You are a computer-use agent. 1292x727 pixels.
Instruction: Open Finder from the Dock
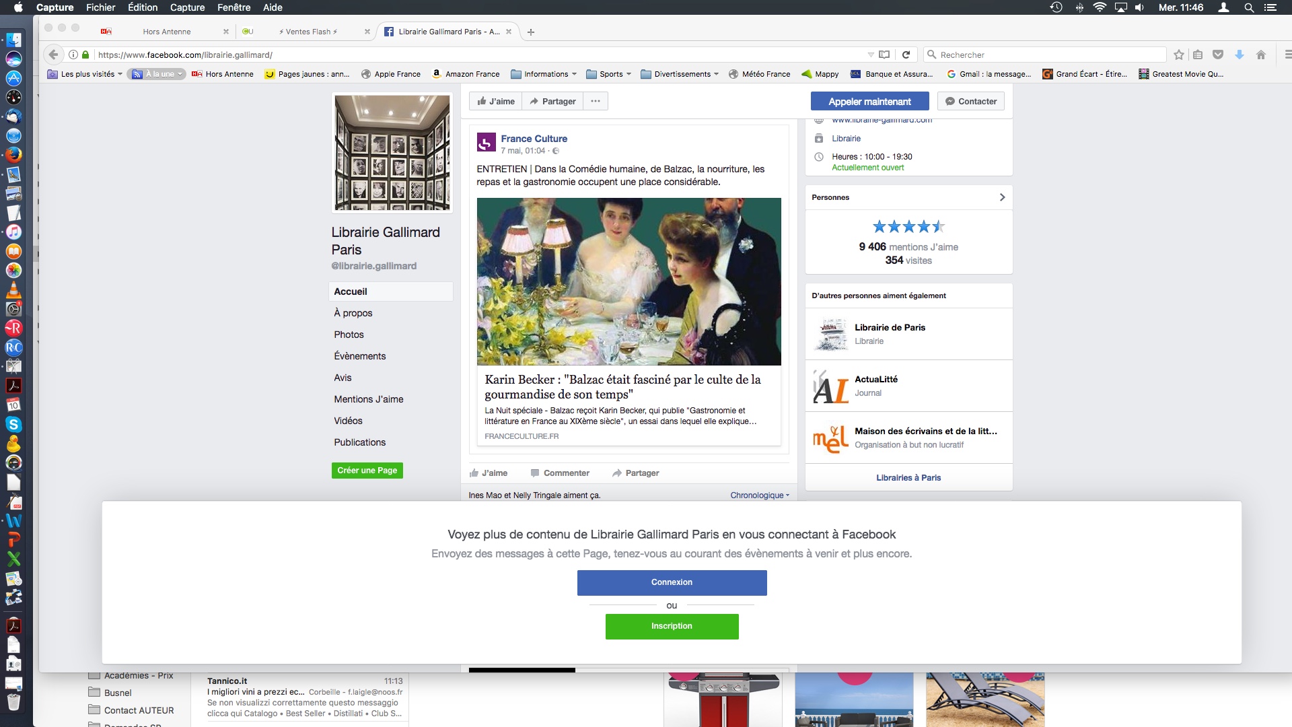13,40
